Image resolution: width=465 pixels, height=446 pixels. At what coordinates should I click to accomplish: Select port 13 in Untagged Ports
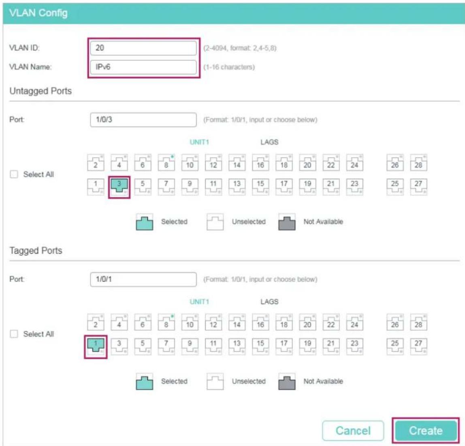pyautogui.click(x=237, y=187)
